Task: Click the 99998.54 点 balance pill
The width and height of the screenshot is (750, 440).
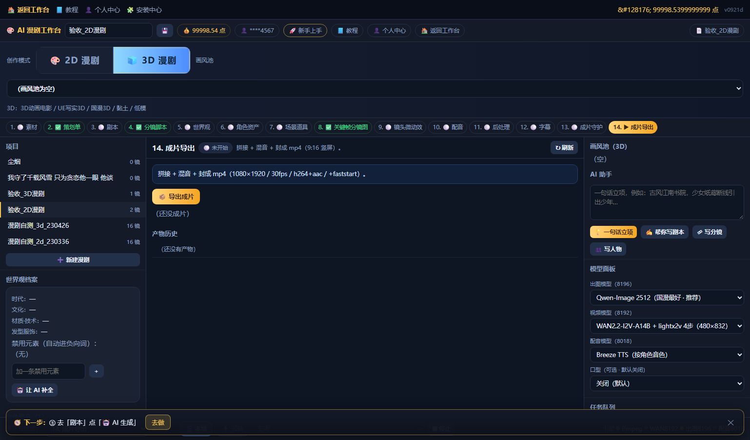Action: [x=204, y=31]
